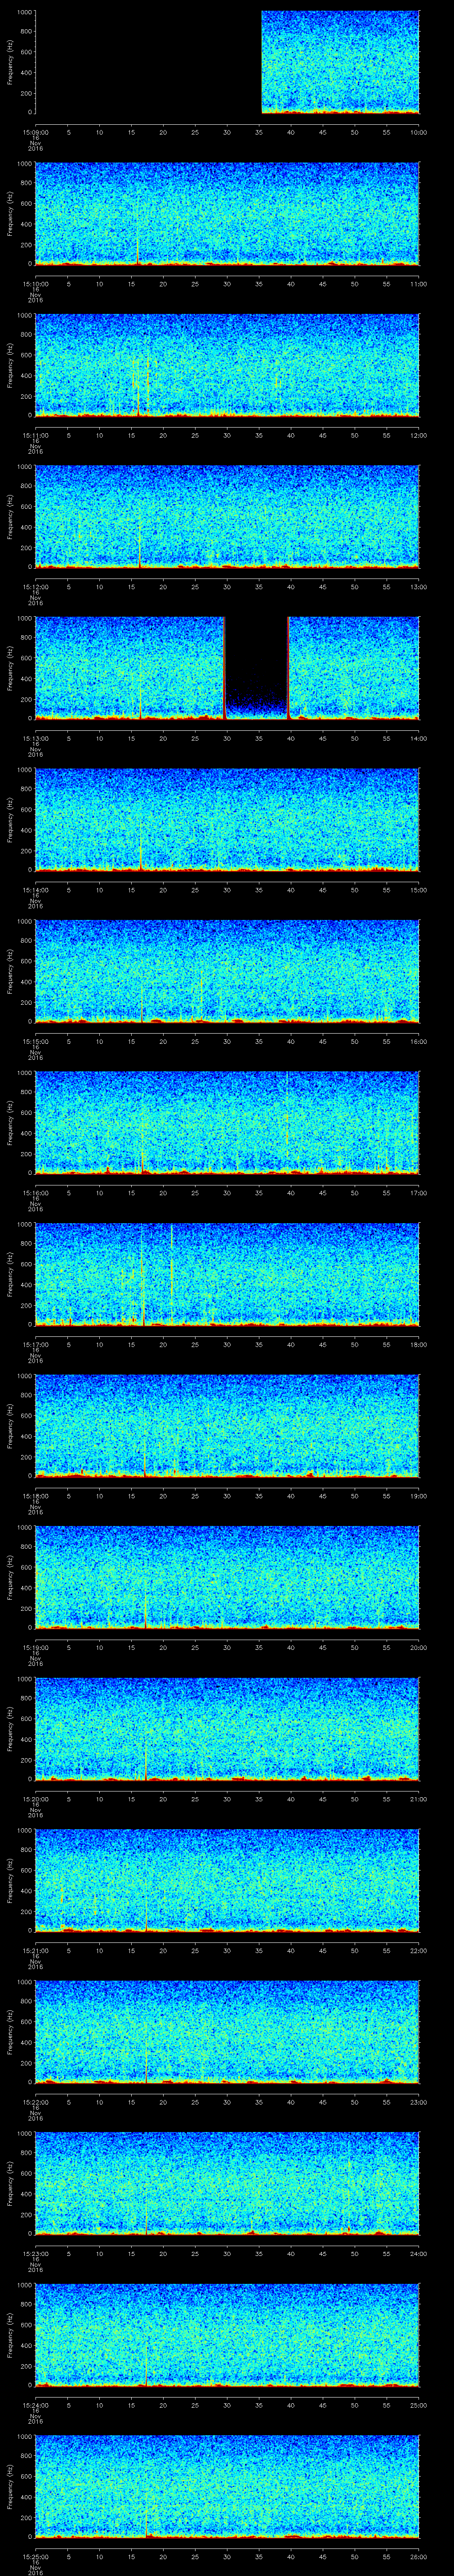
Task: Click the right red edge line of the 15:13:00 gap
Action: point(288,668)
